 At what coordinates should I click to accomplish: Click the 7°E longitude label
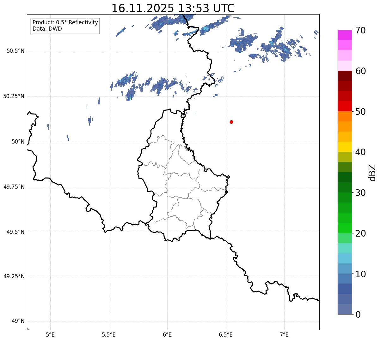(x=284, y=334)
